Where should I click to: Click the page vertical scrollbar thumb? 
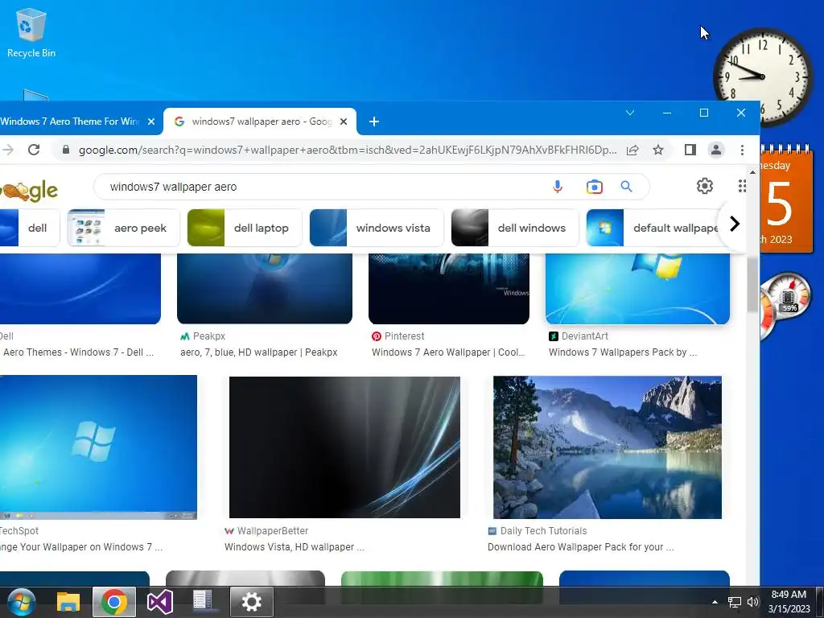[752, 284]
